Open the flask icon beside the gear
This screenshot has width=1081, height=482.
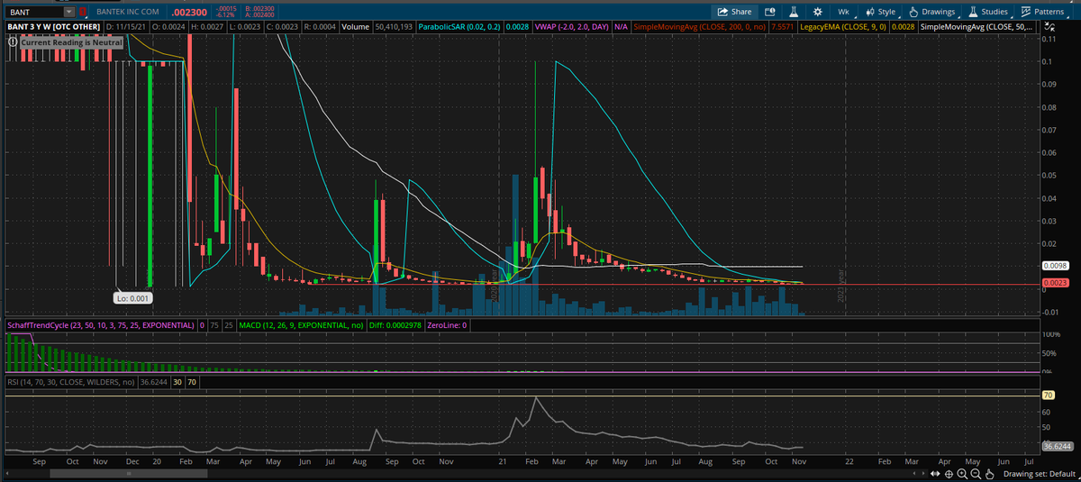[x=794, y=12]
